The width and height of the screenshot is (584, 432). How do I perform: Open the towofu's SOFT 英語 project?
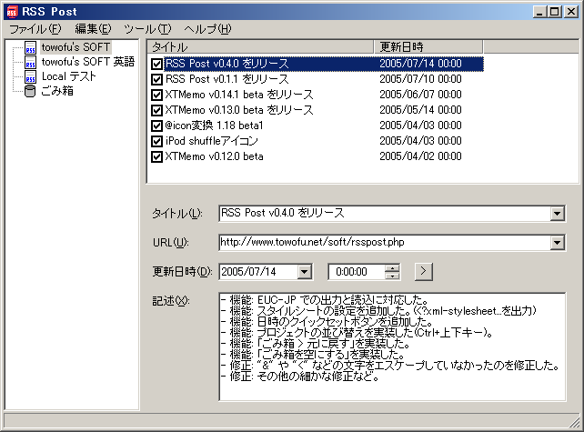click(88, 62)
